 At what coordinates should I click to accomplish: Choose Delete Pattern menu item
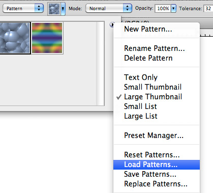pyautogui.click(x=157, y=58)
